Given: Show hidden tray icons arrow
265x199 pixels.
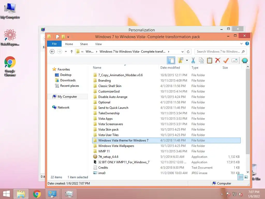Looking at the screenshot, I should coord(222,194).
